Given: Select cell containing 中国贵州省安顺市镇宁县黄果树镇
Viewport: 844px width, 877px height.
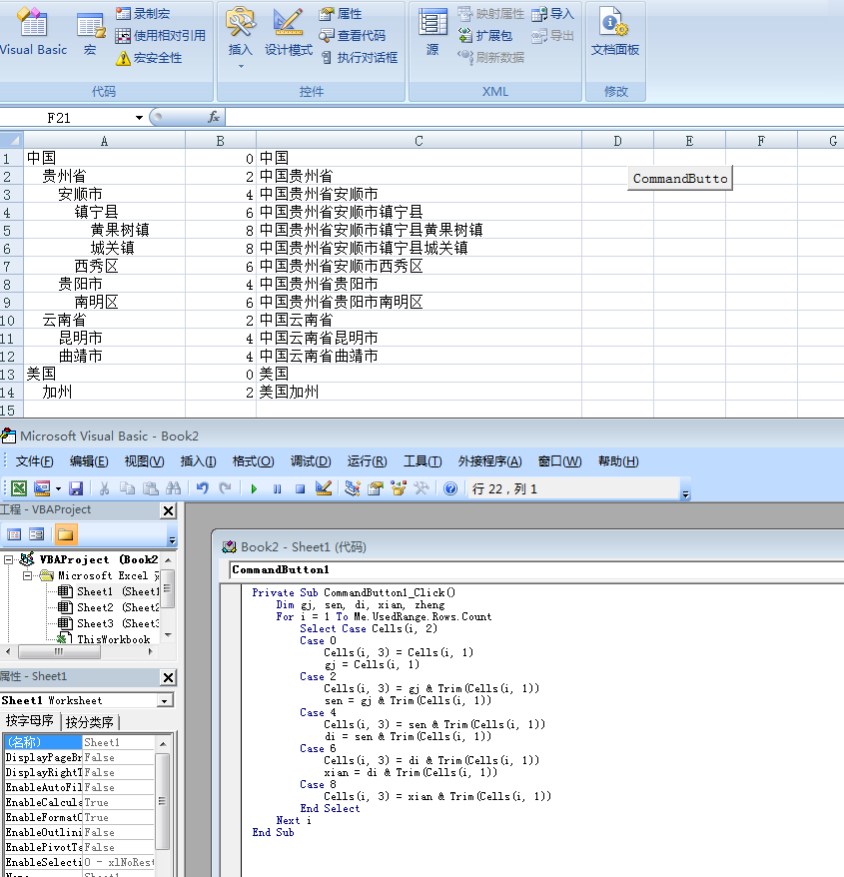Looking at the screenshot, I should coord(419,230).
